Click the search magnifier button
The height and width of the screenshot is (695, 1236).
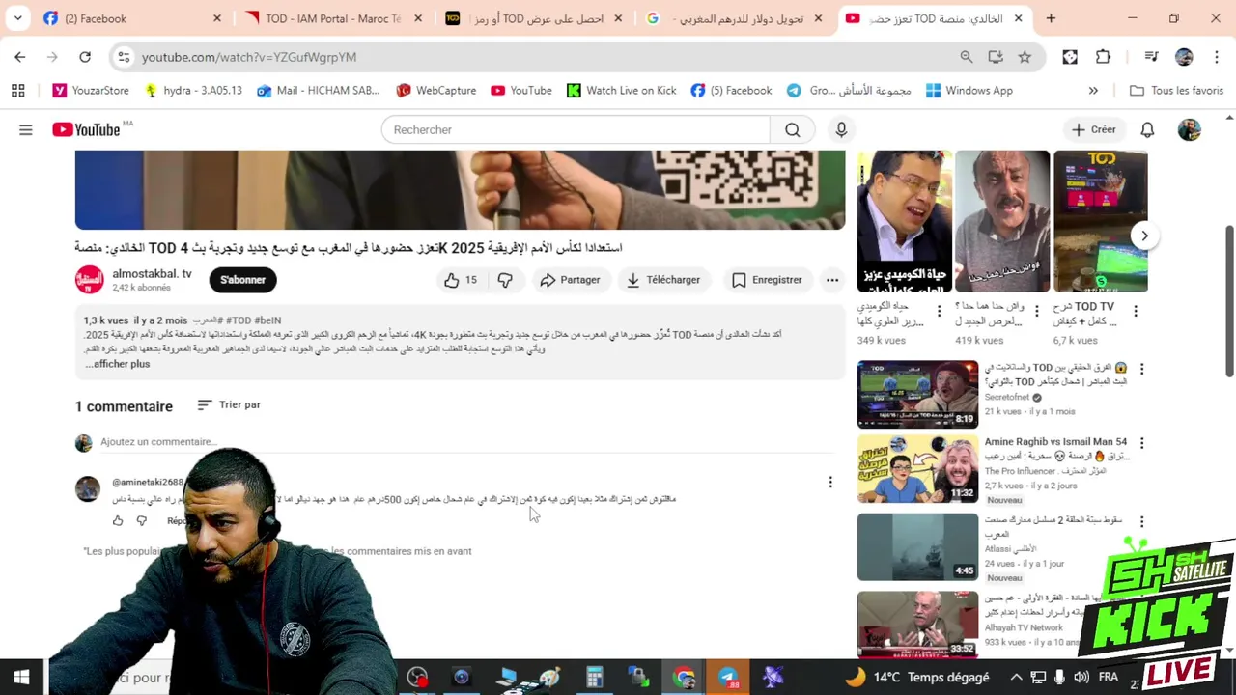793,129
